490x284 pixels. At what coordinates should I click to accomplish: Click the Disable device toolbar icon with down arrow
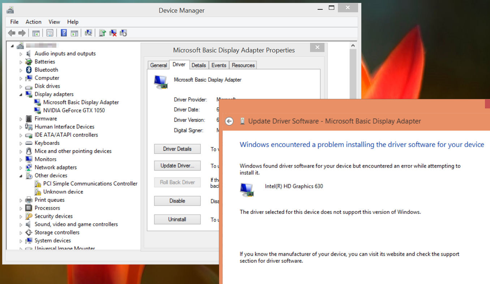[123, 33]
